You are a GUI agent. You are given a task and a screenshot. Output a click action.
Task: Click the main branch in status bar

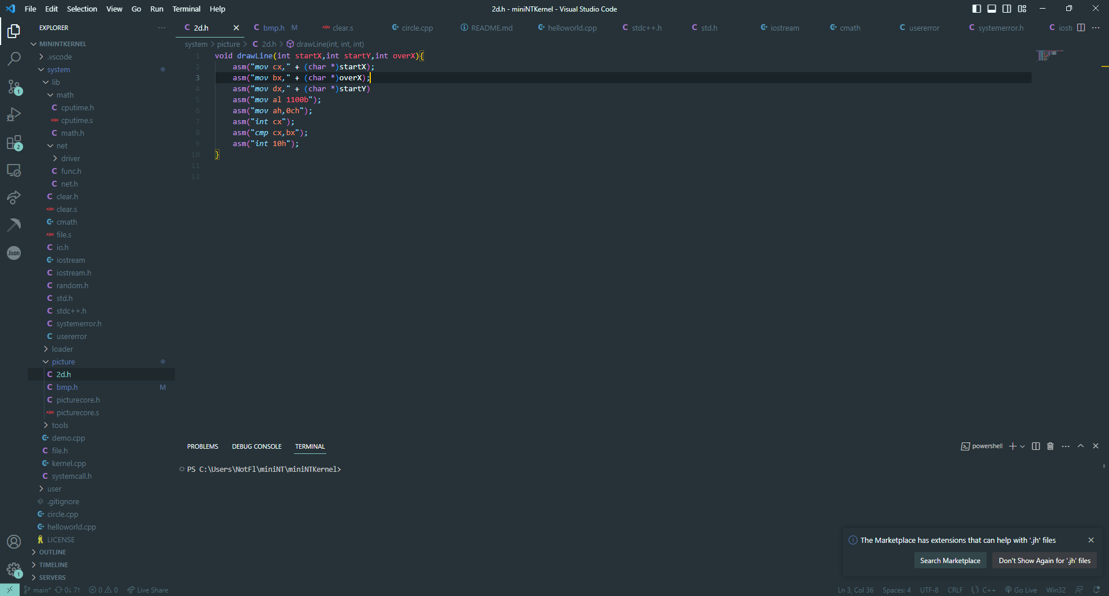[37, 590]
